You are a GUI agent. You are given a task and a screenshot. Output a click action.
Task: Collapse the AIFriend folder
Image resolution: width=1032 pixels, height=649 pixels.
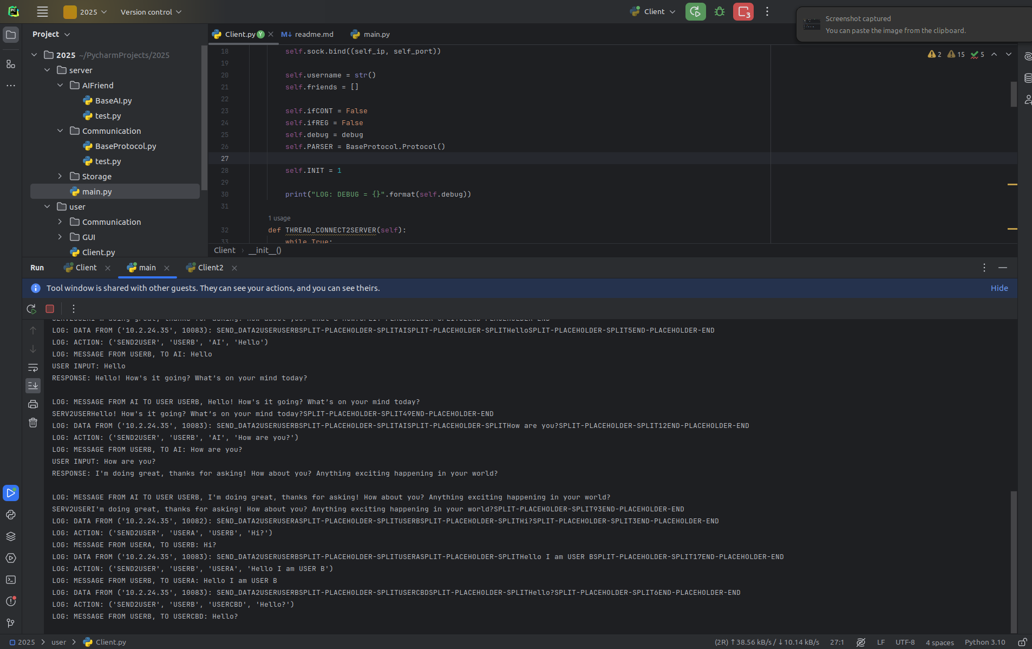60,85
